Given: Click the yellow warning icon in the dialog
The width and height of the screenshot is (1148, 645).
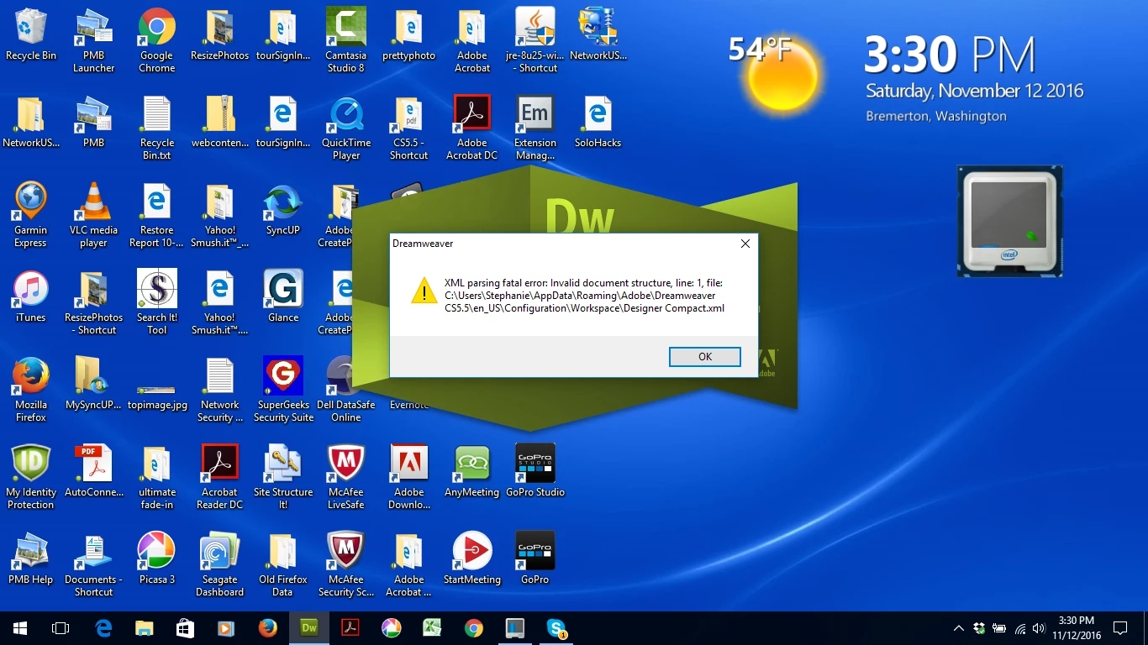Looking at the screenshot, I should (424, 290).
